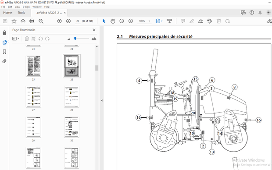272x170 pixels.
Task: Close the avP06td ARX26-2 document tab
Action: (x=64, y=13)
